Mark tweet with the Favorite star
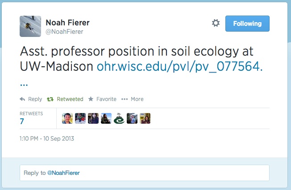 (102, 99)
